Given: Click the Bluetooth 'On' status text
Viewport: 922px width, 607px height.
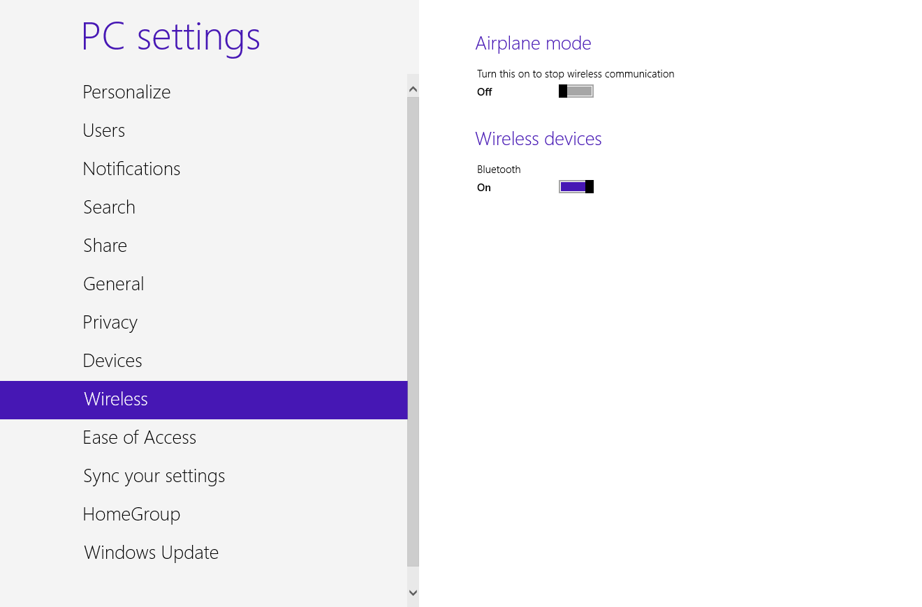Looking at the screenshot, I should [x=484, y=188].
